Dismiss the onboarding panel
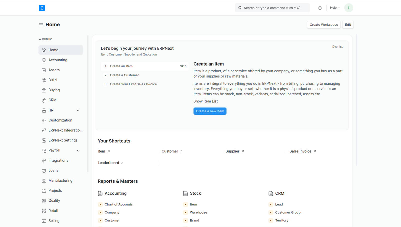This screenshot has width=401, height=227. pyautogui.click(x=338, y=47)
